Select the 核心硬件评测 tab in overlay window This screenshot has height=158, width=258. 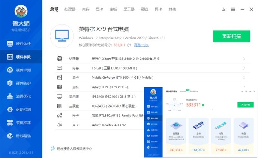click(x=172, y=91)
